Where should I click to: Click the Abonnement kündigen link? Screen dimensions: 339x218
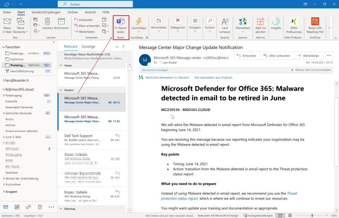point(155,70)
